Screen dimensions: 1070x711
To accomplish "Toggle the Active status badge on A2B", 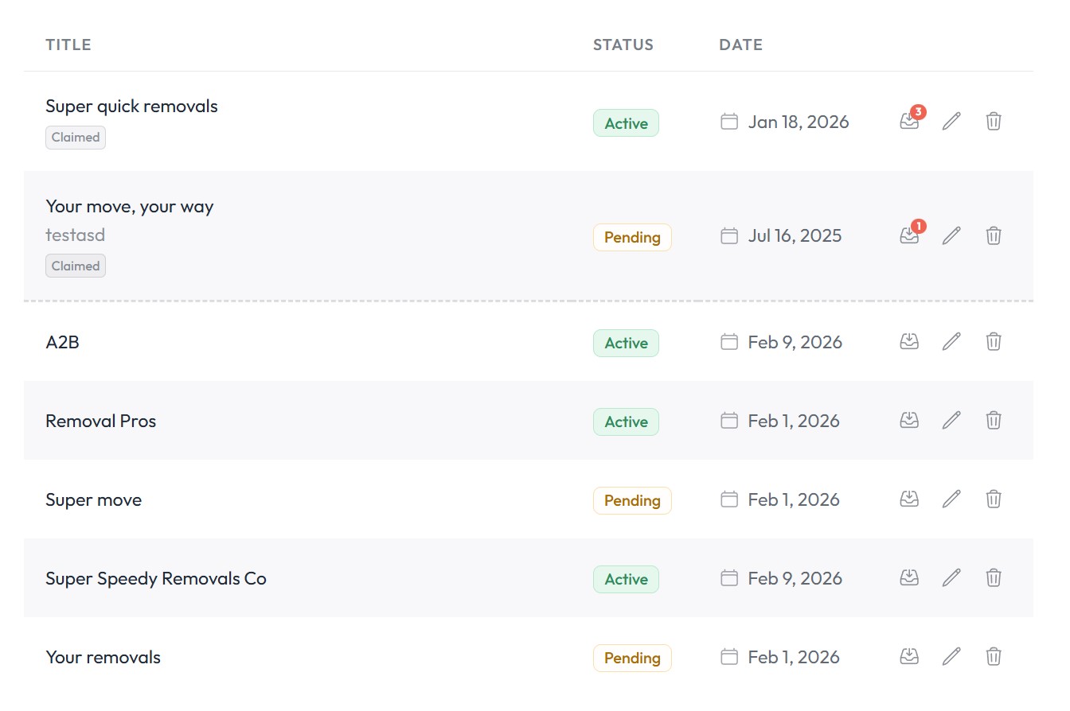I will click(x=626, y=343).
